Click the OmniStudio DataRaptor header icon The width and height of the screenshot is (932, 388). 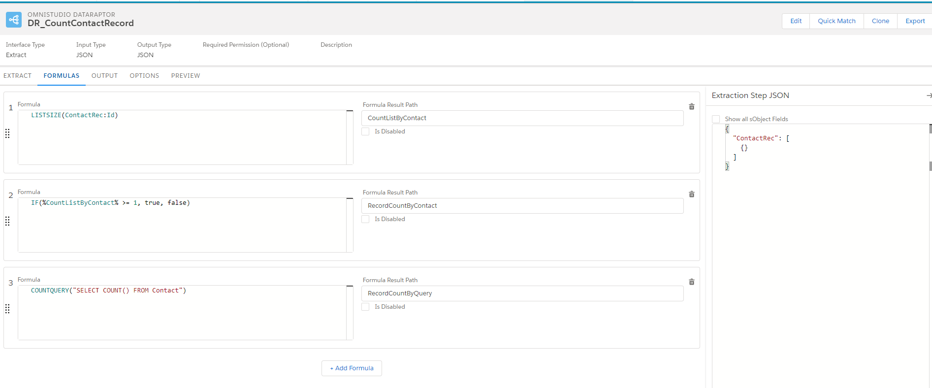(14, 20)
